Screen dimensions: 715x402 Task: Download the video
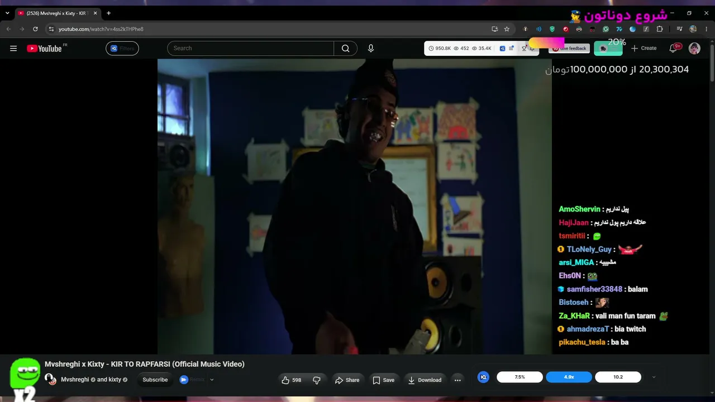click(x=425, y=380)
